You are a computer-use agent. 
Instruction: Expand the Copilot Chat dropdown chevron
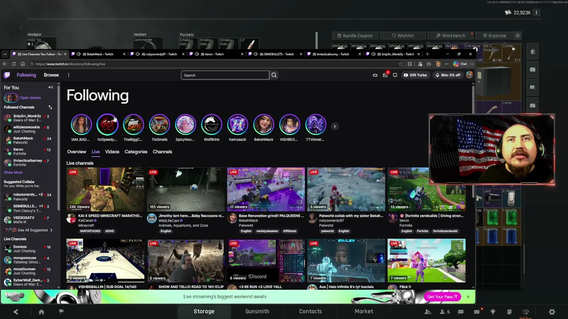(472, 64)
